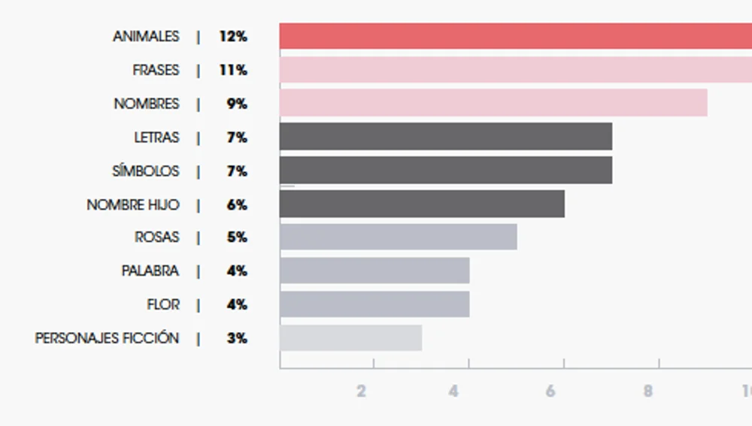752x426 pixels.
Task: Select the 6% value for NOMBRE HIJO
Action: tap(237, 204)
